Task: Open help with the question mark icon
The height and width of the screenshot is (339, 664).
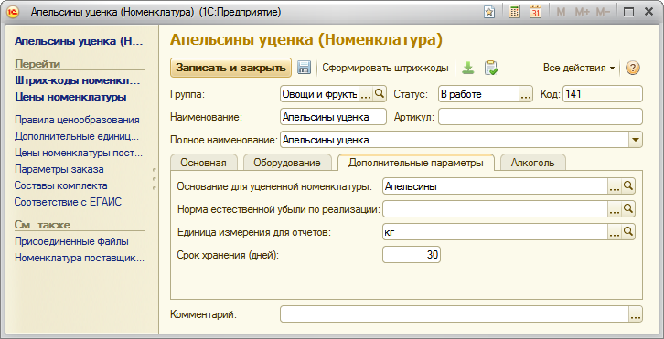Action: coord(632,68)
